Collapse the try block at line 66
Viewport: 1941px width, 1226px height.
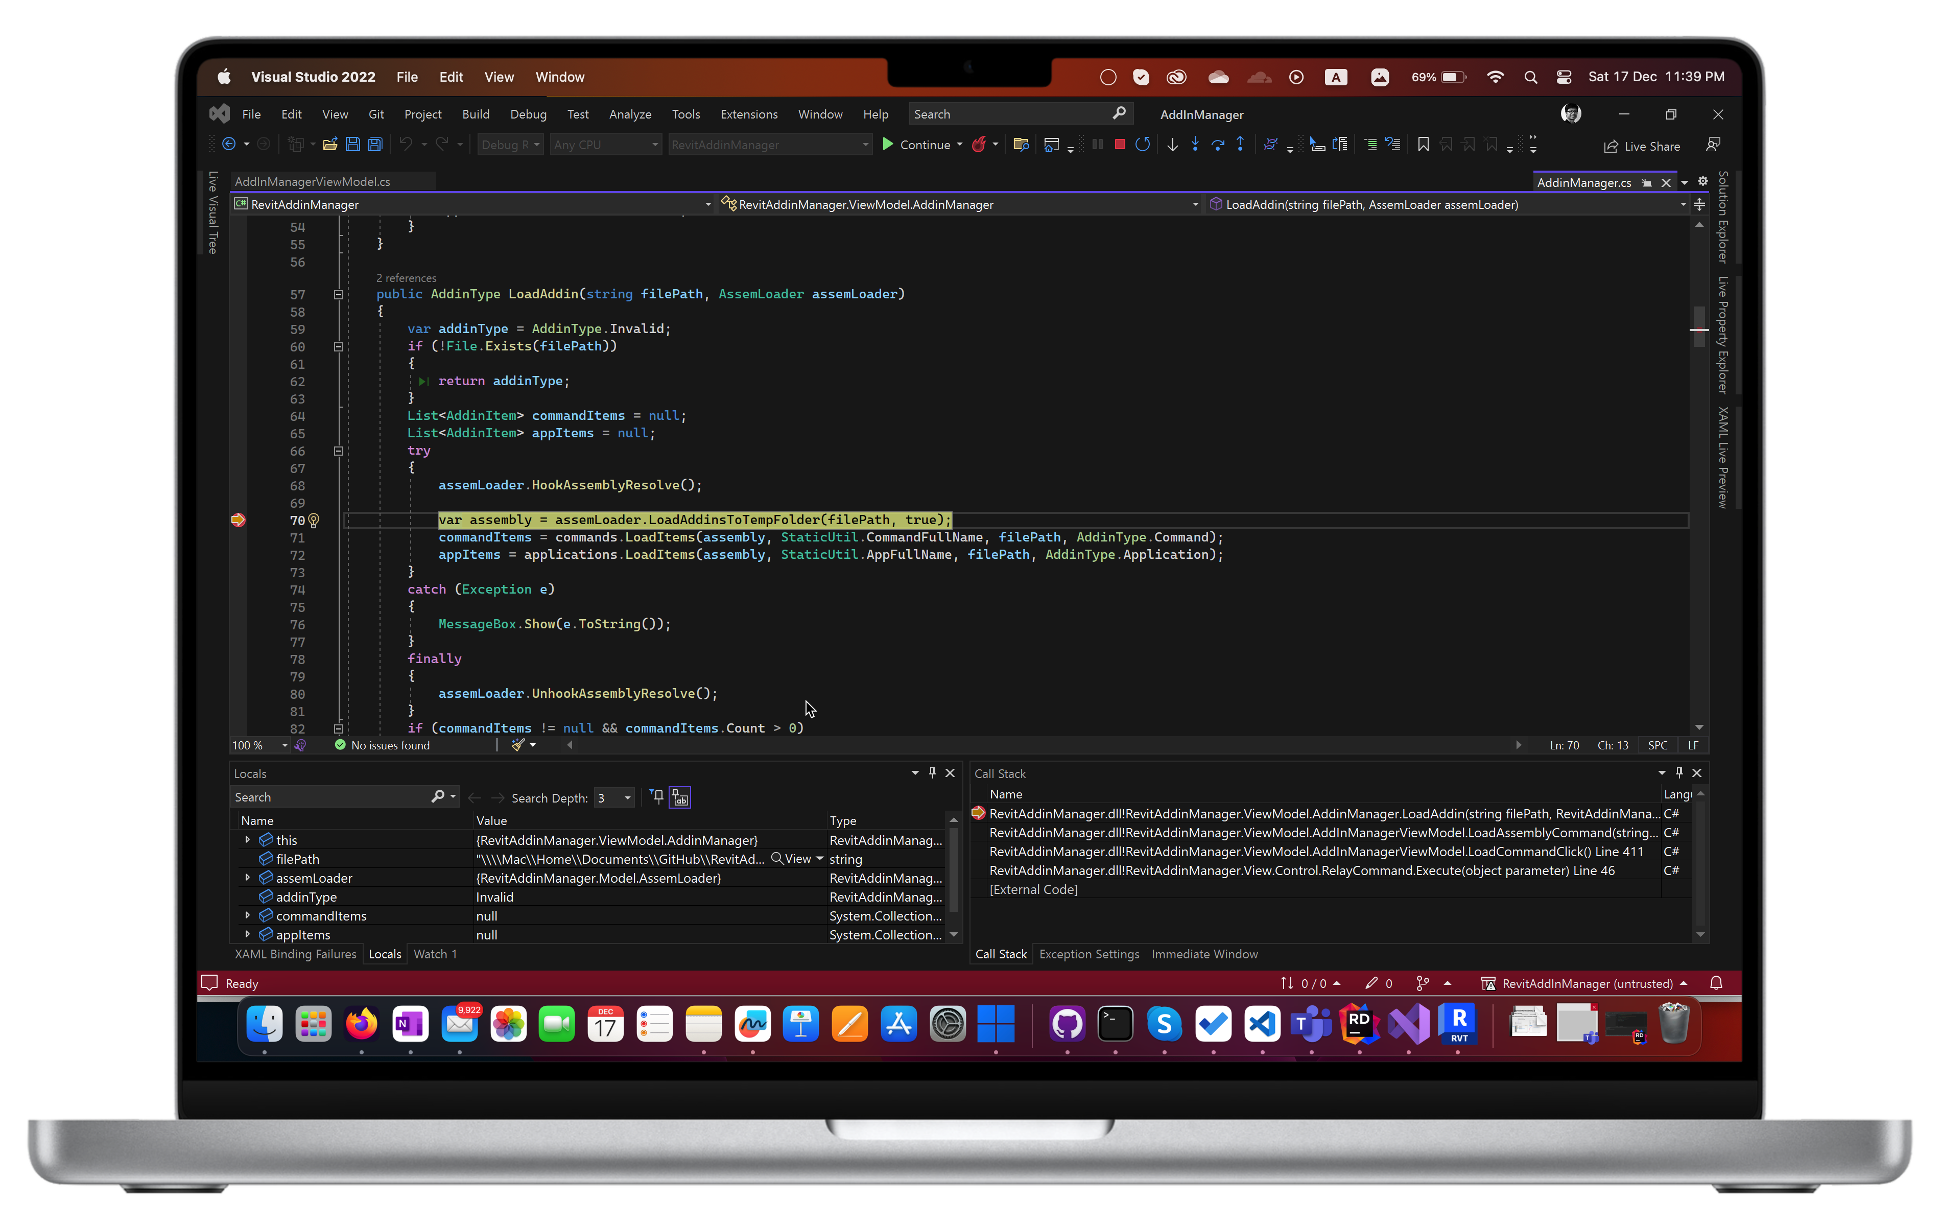[x=339, y=451]
